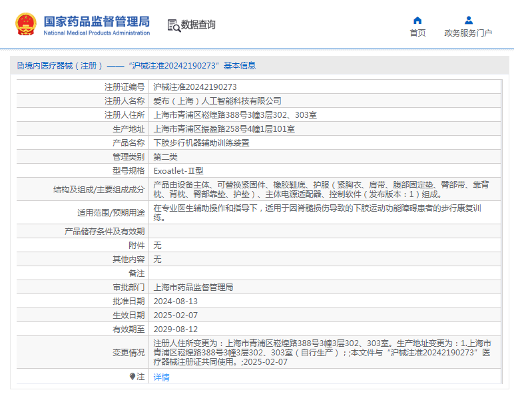Click National Medical Products Administration English subtitle
514x402 pixels.
[x=97, y=33]
